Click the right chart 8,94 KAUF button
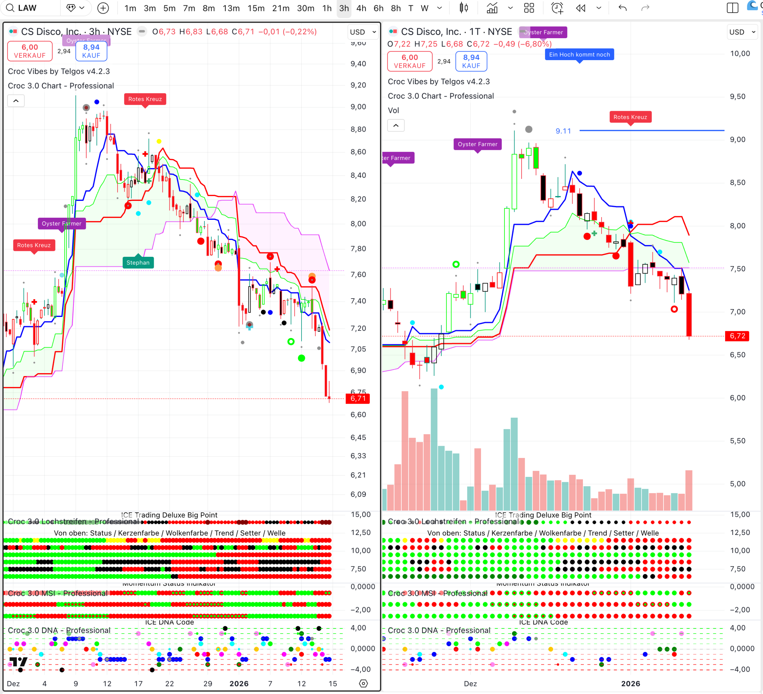This screenshot has width=763, height=694. pyautogui.click(x=471, y=61)
